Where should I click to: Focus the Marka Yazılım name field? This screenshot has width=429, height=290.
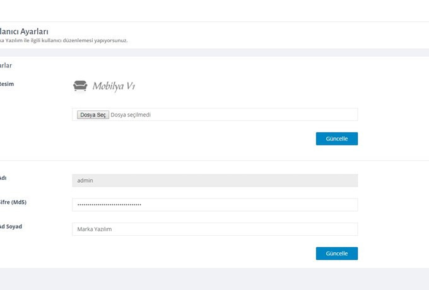tap(214, 229)
